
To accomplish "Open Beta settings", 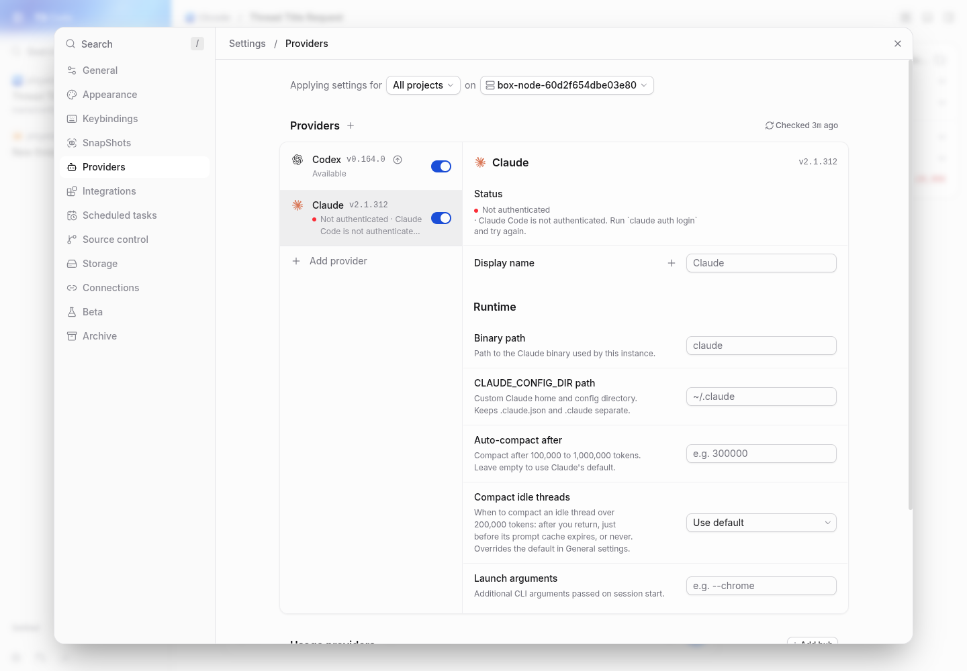I will pyautogui.click(x=134, y=312).
